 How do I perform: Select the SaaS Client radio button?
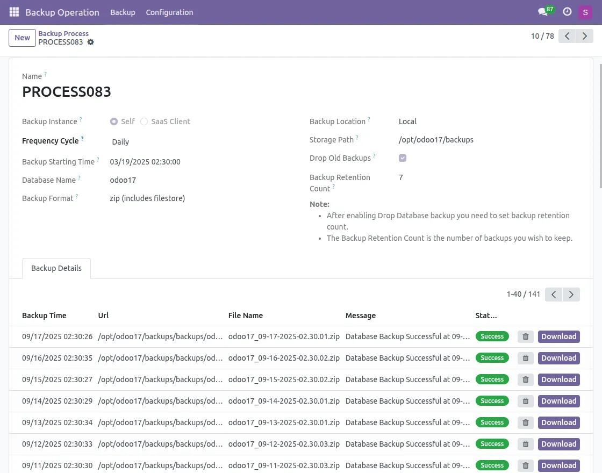tap(144, 121)
